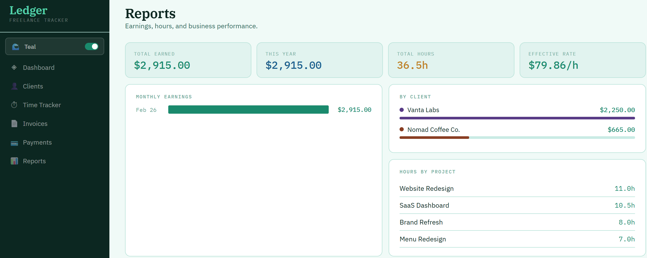Click the Effective Rate card
Screen dimensions: 647x258
pos(583,60)
